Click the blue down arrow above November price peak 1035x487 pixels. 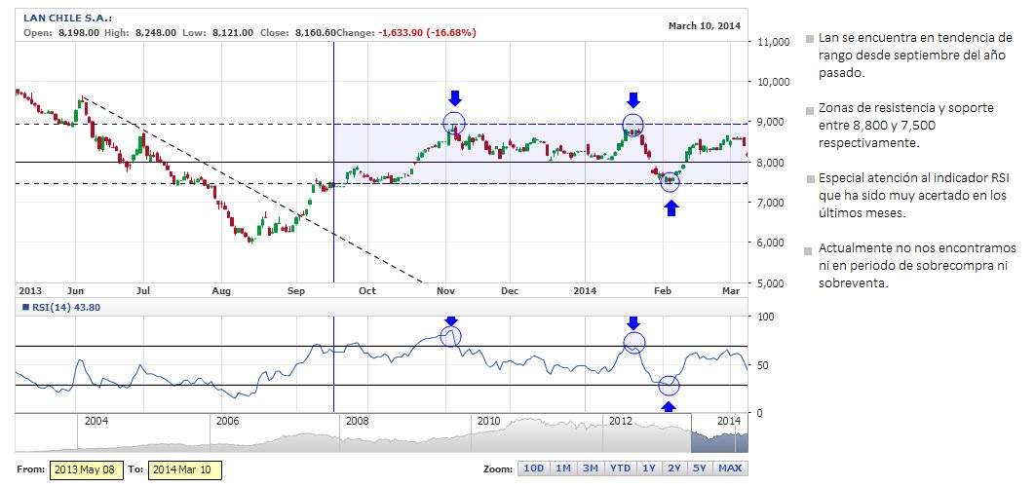point(454,97)
